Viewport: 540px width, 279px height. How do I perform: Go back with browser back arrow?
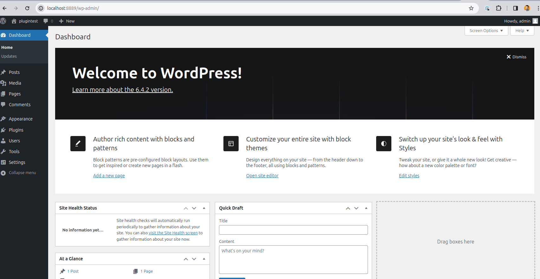[4, 8]
